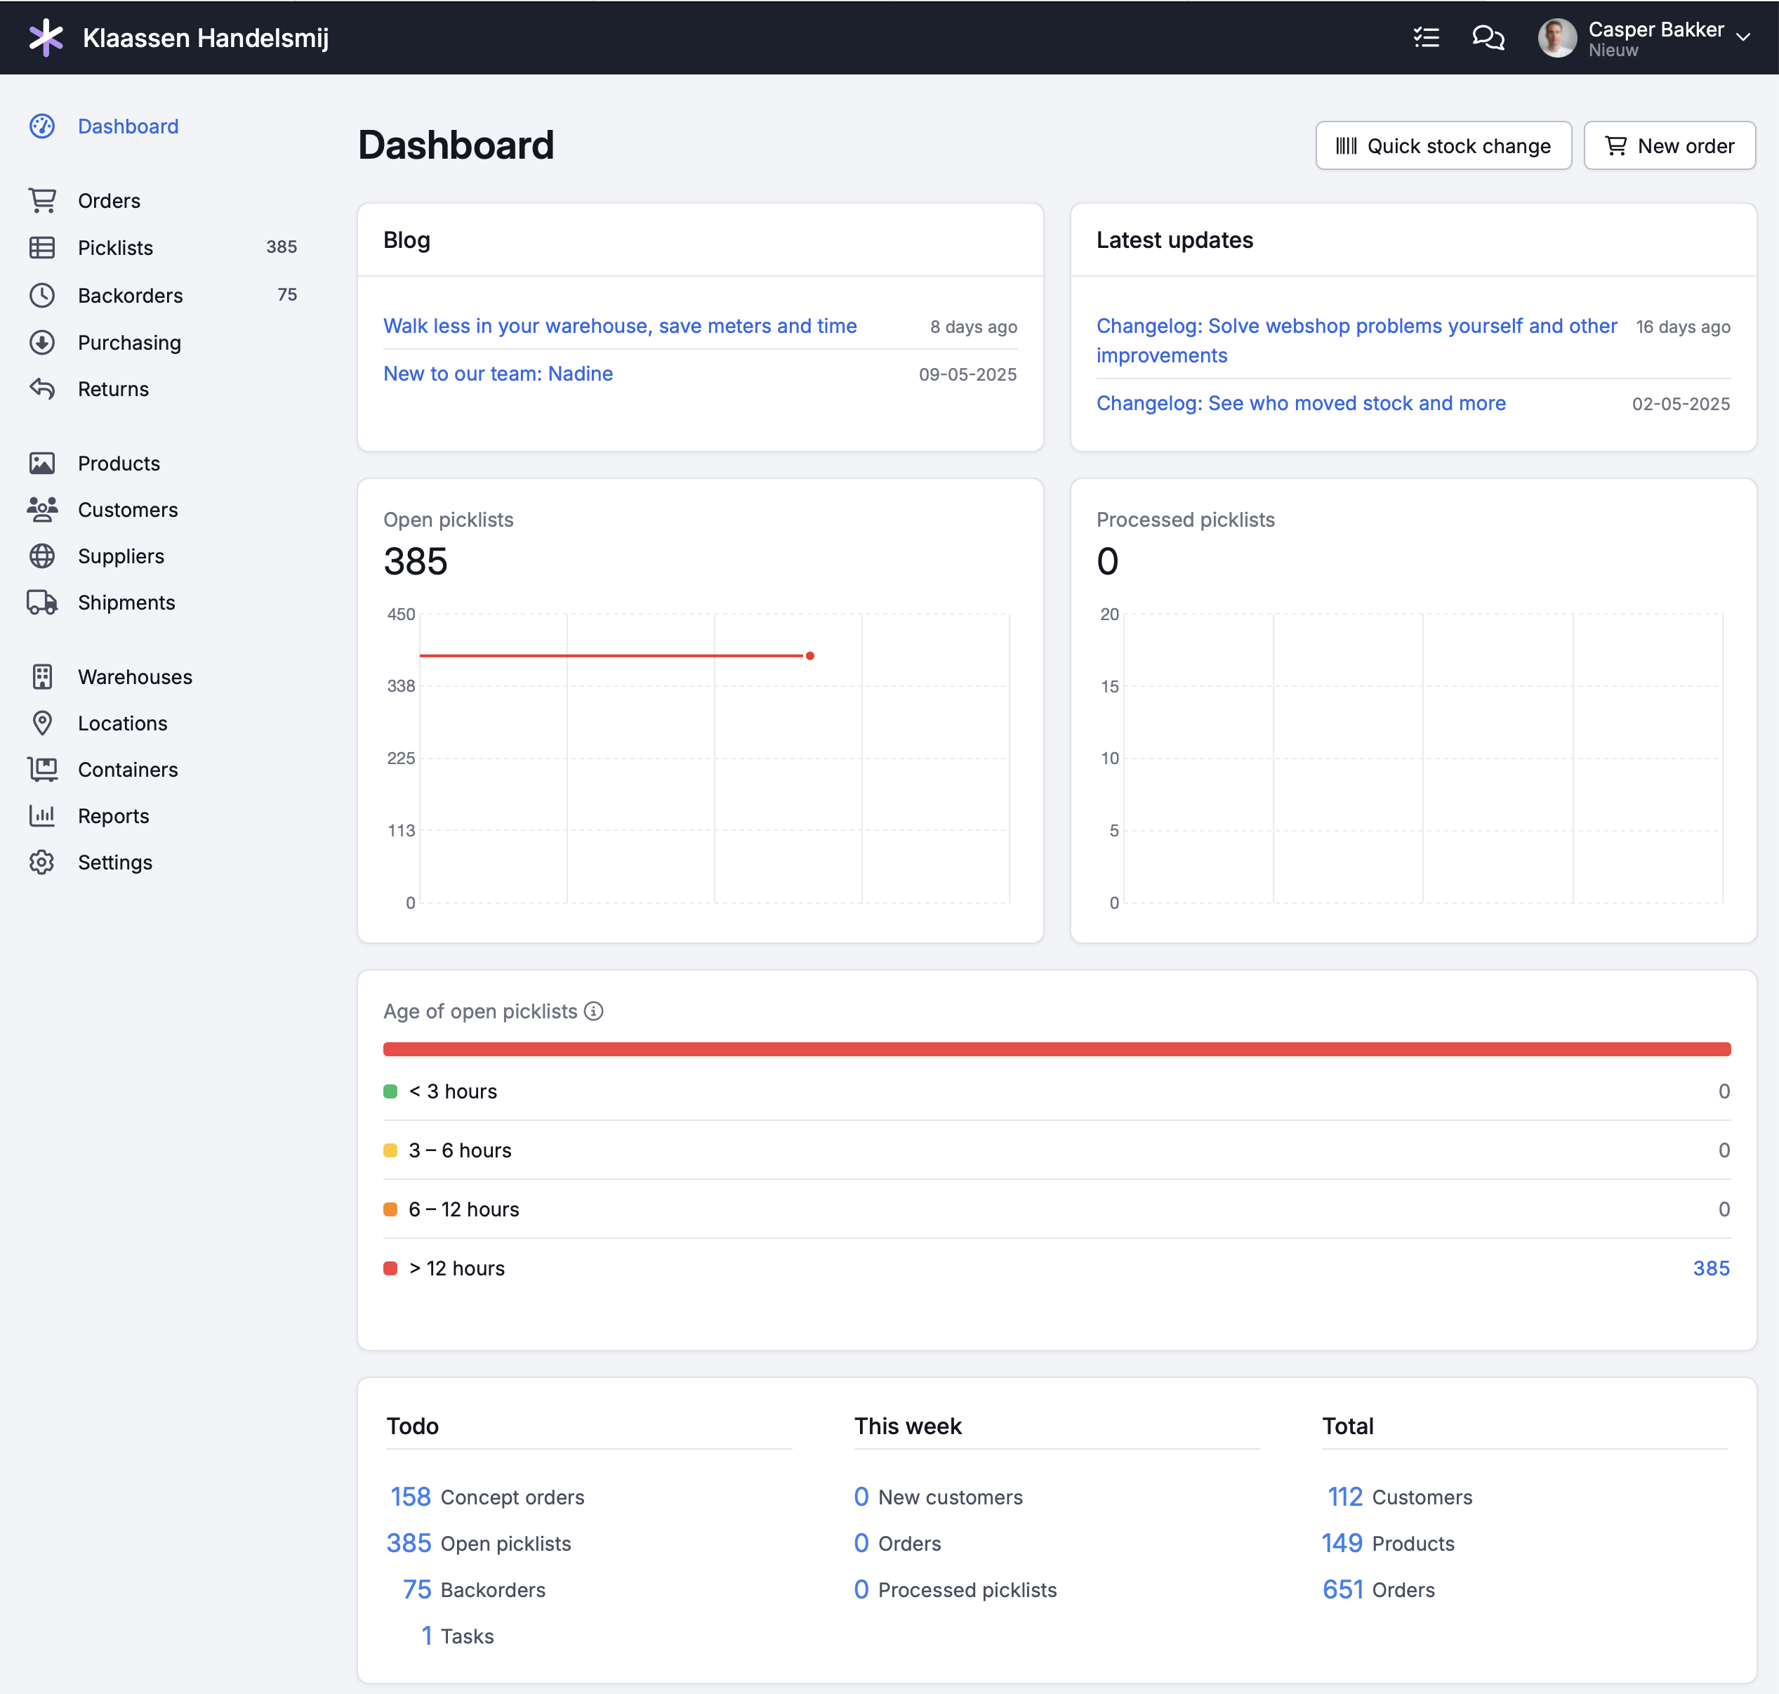Open Changelog: See who moved stock link

tap(1301, 402)
